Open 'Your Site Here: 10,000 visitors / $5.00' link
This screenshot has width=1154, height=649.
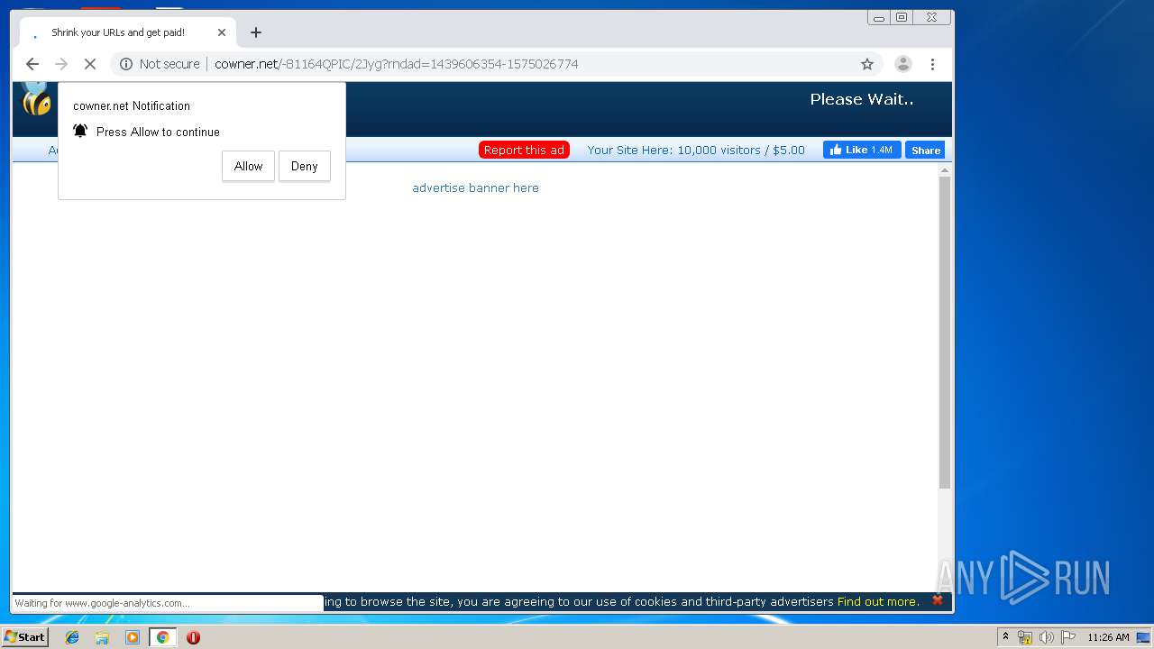pos(696,150)
